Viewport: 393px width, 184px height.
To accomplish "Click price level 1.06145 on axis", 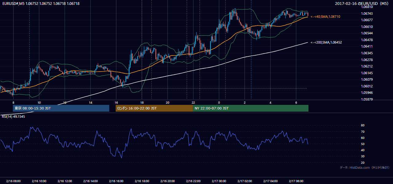I will tap(367, 73).
